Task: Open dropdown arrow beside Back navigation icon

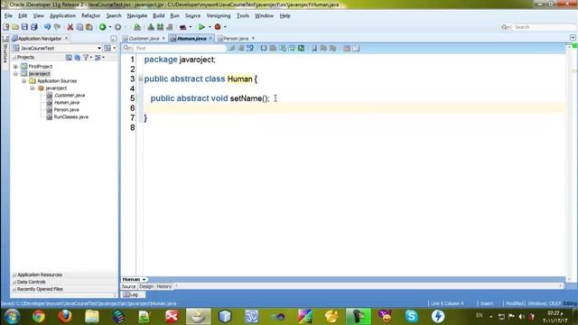Action: (x=110, y=27)
